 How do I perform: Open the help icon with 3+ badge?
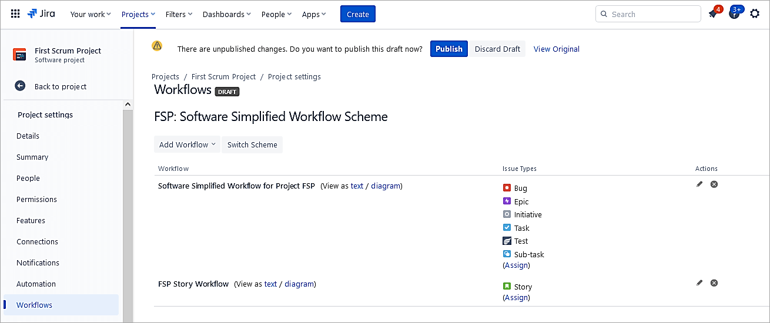point(734,14)
